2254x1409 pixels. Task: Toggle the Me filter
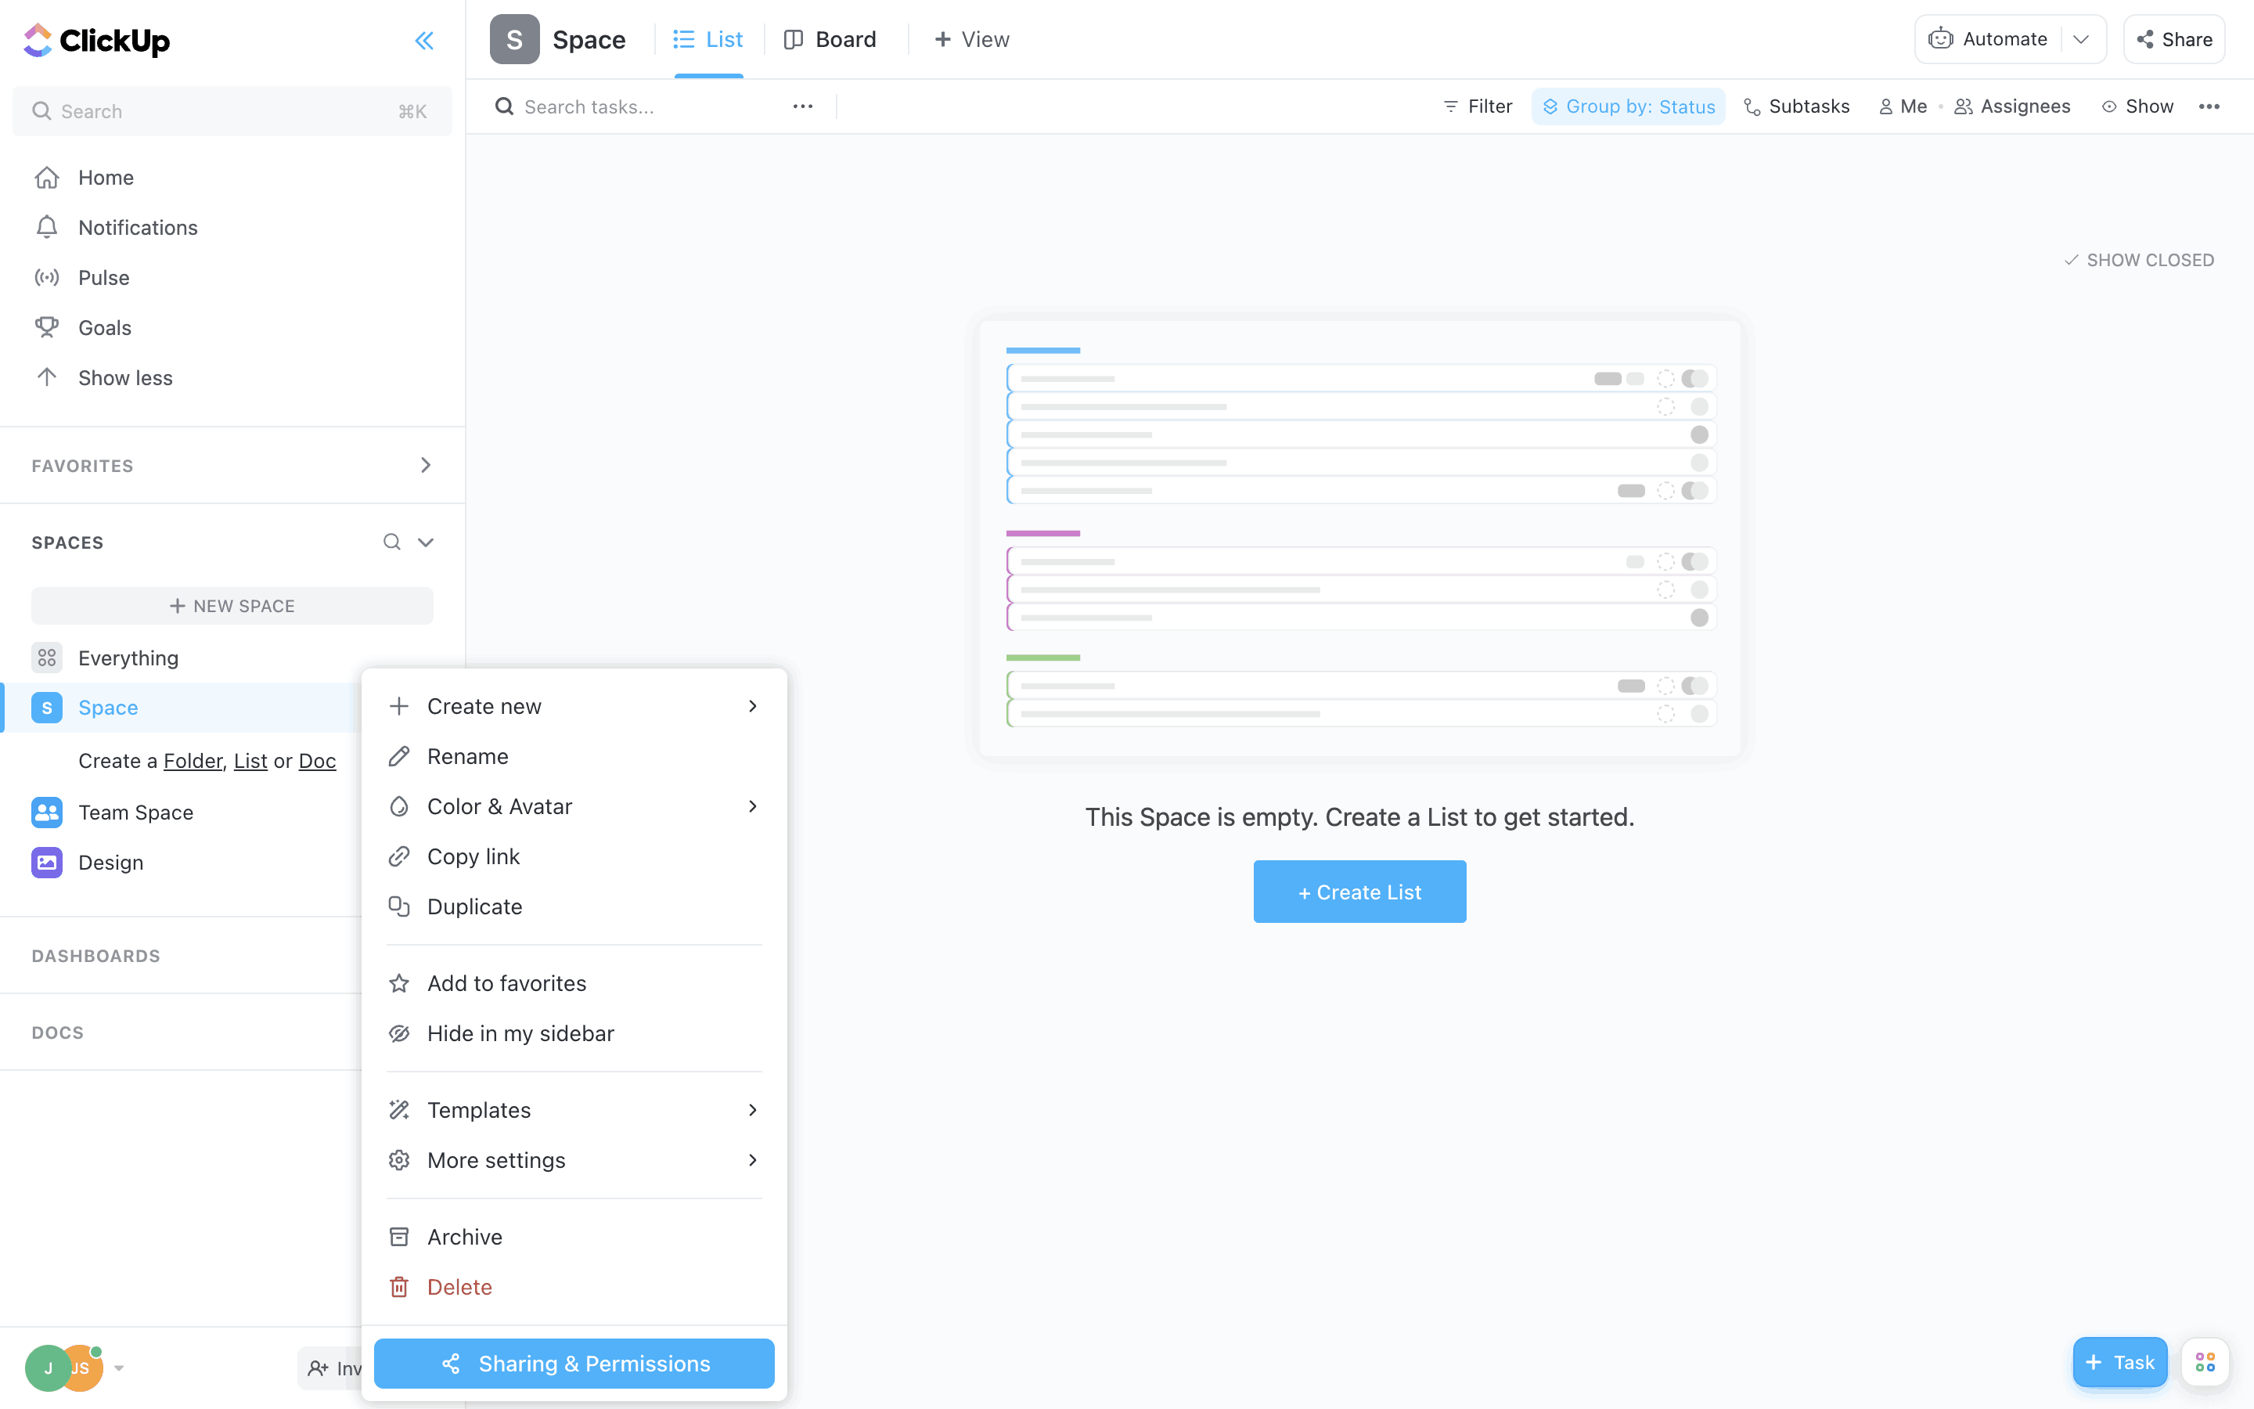[x=1903, y=106]
